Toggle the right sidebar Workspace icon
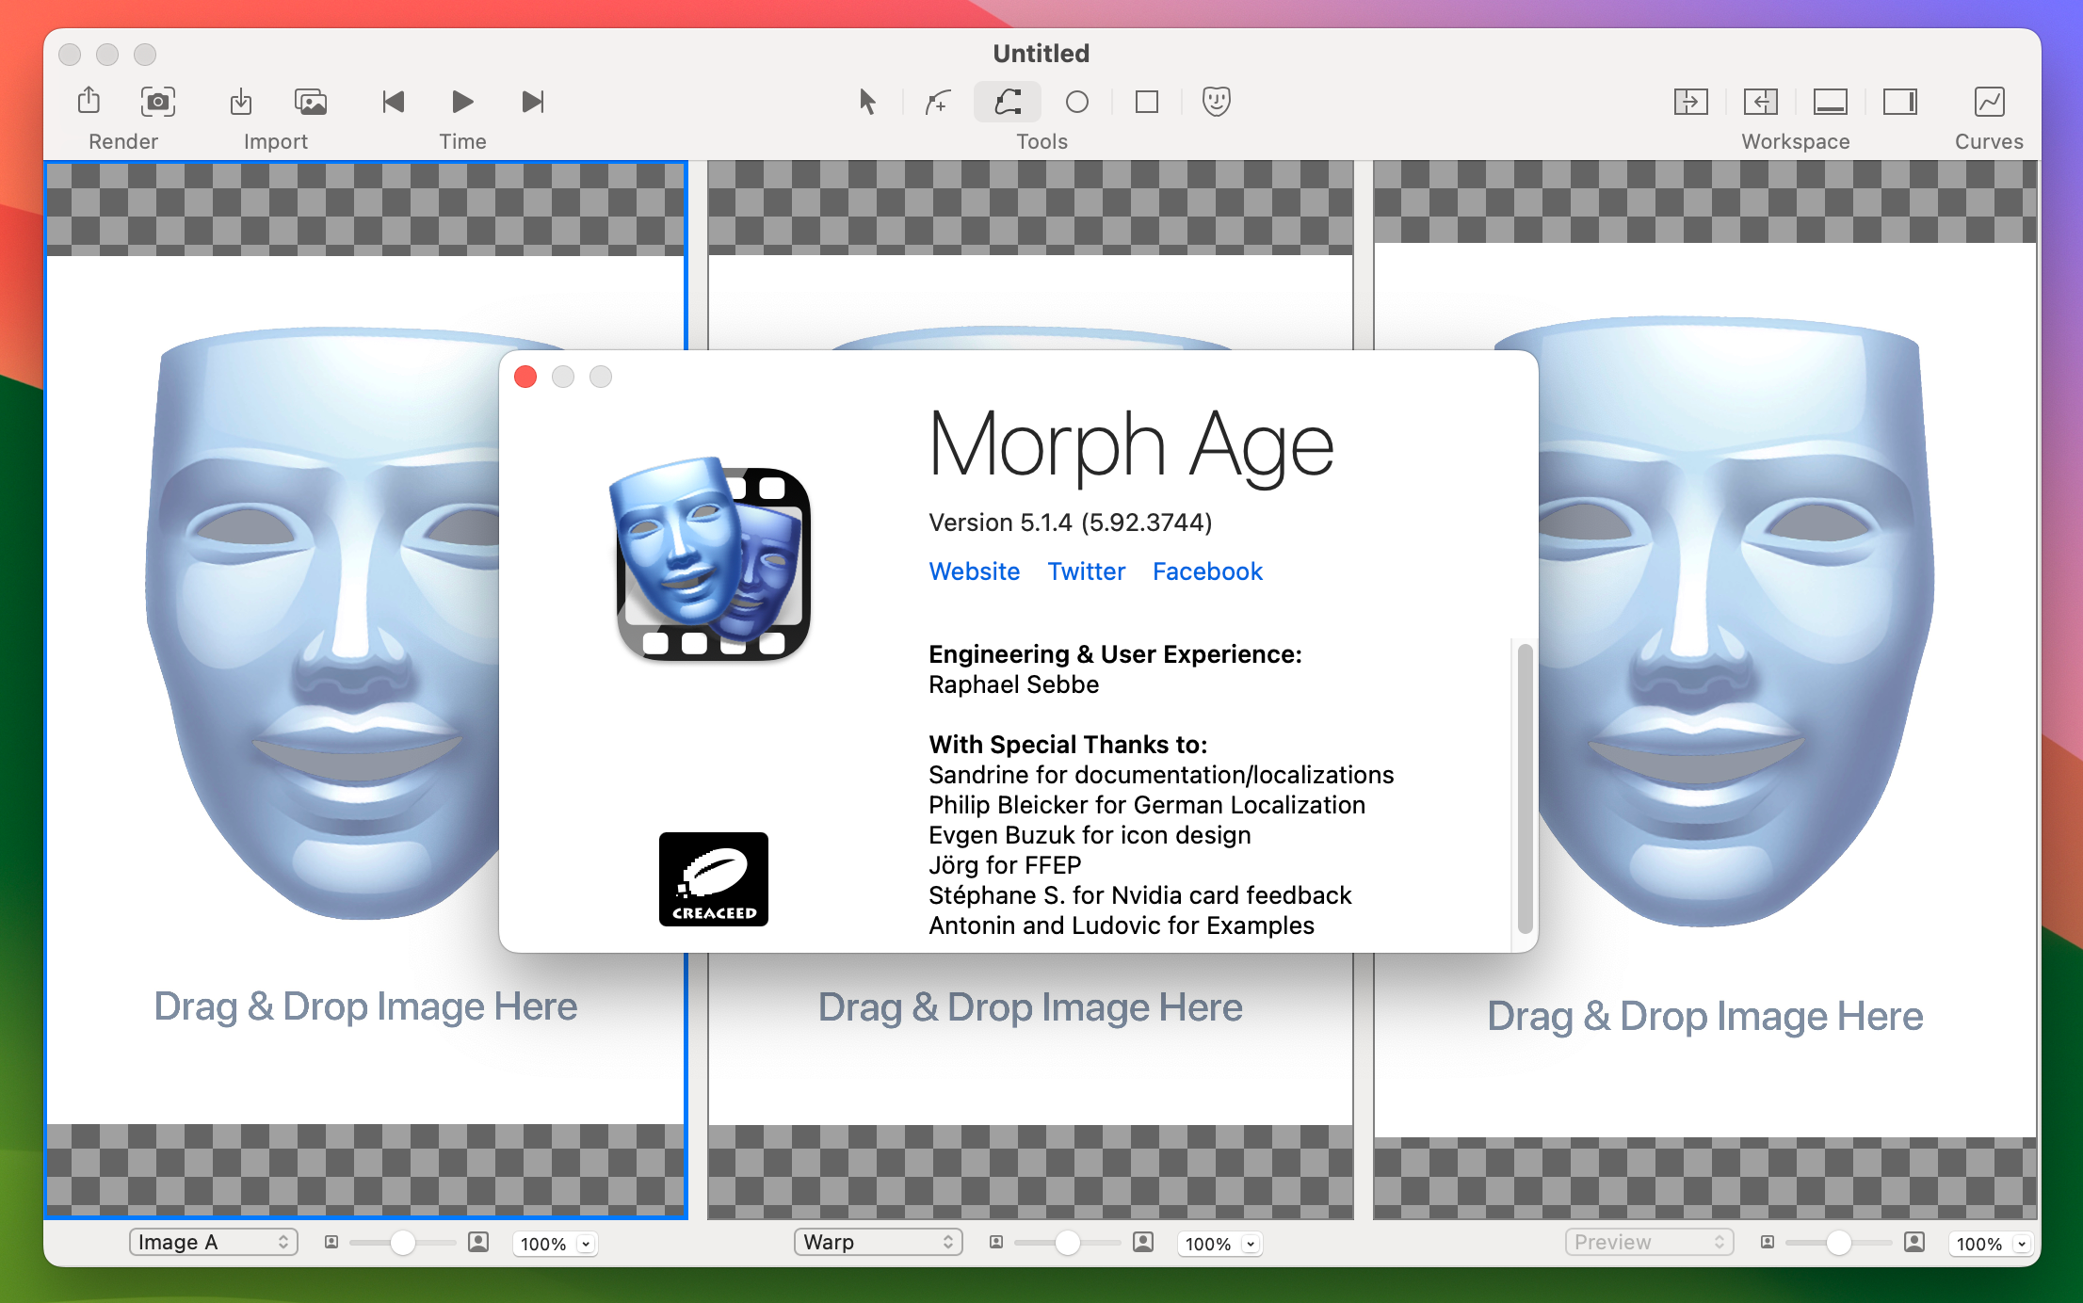The width and height of the screenshot is (2083, 1303). (1900, 101)
